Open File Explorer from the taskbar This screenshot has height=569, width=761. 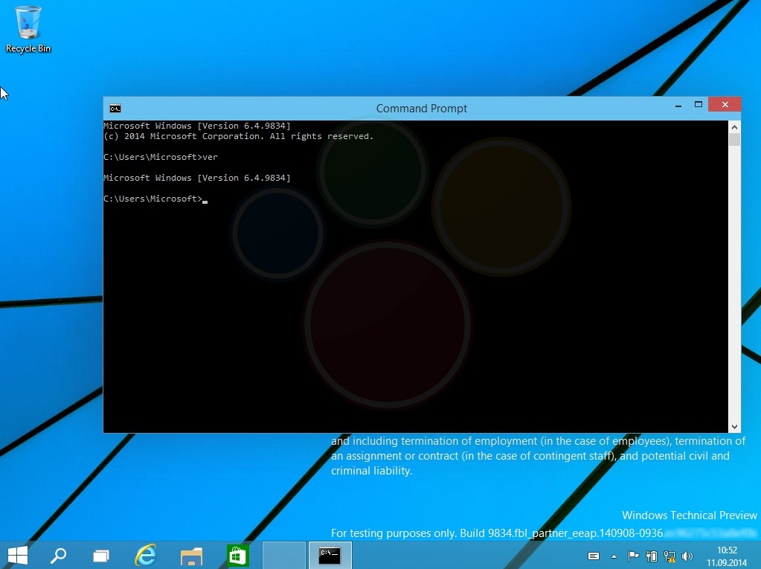click(191, 555)
